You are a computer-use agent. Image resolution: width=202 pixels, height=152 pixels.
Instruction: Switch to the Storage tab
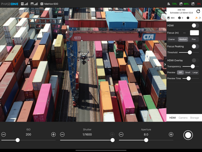click(195, 117)
